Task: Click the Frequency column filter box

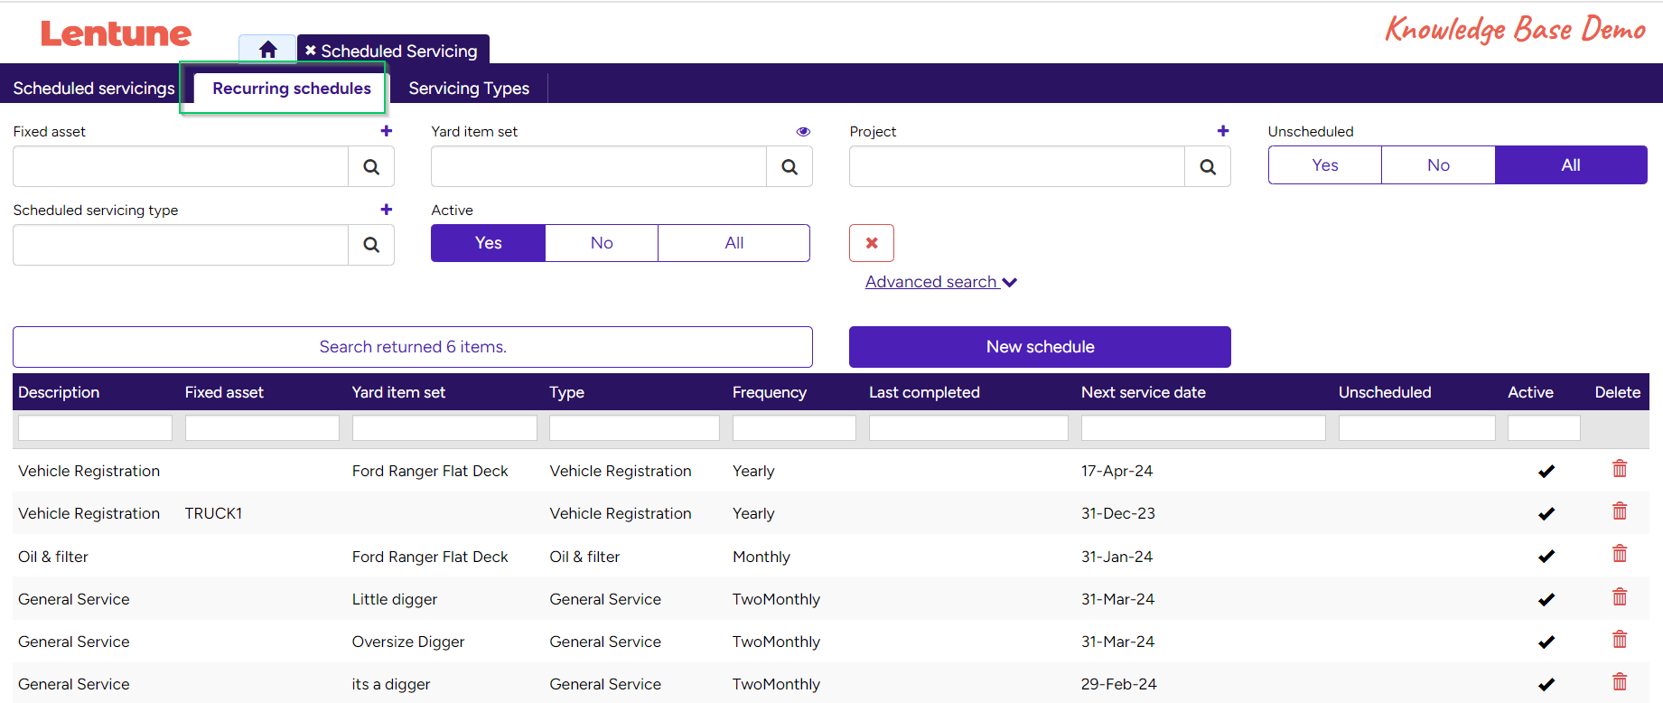Action: pyautogui.click(x=794, y=428)
